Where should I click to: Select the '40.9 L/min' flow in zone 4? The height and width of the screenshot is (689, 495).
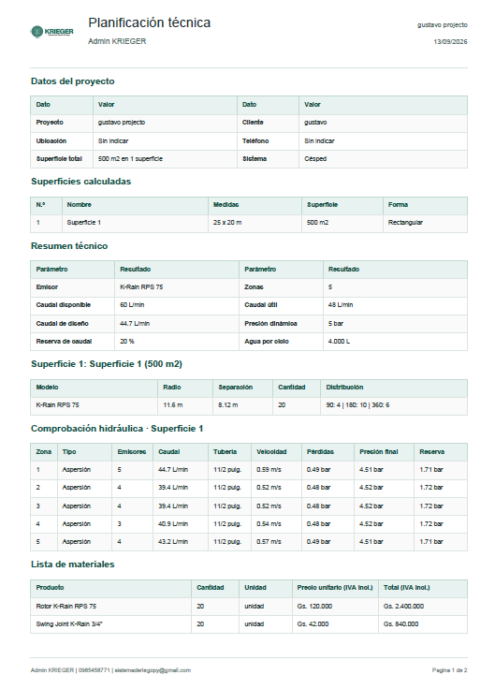(x=173, y=524)
